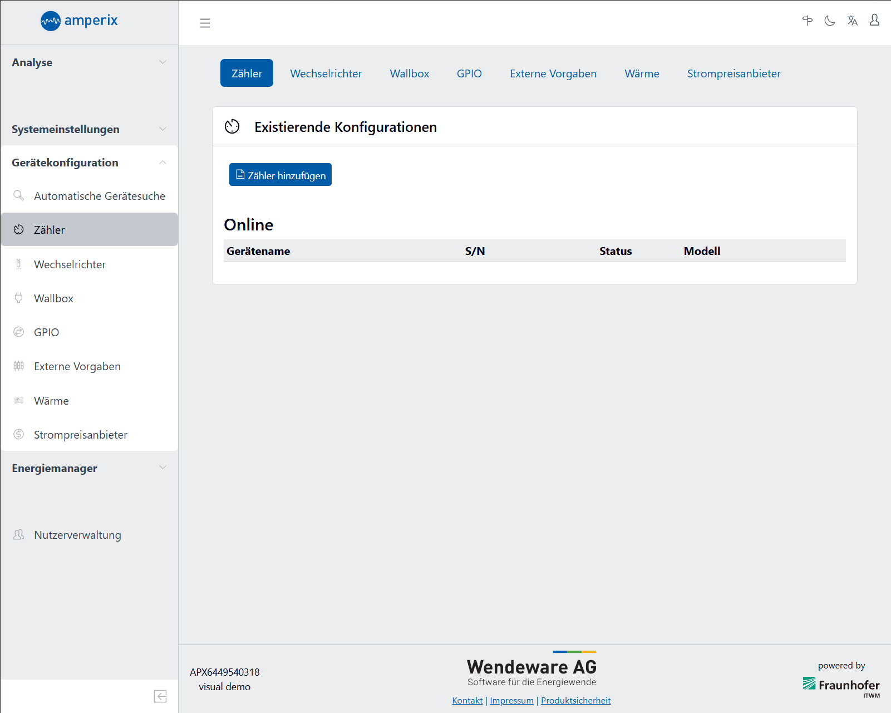Open the Impressum link in the footer
Viewport: 891px width, 713px height.
511,700
